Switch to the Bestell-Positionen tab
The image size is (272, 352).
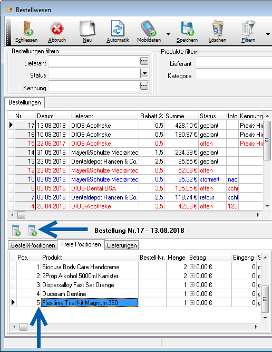tap(33, 245)
